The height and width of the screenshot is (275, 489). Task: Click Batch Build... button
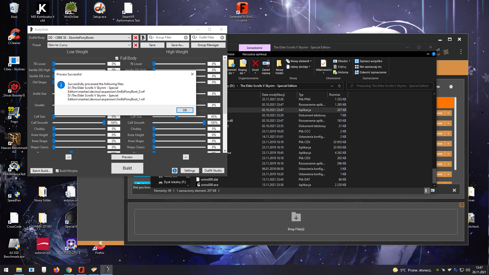[41, 171]
